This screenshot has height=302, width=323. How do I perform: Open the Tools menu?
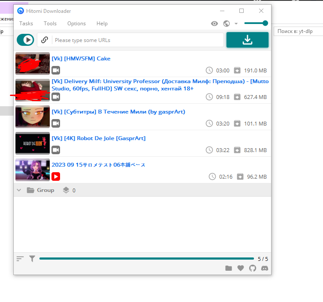(x=50, y=24)
